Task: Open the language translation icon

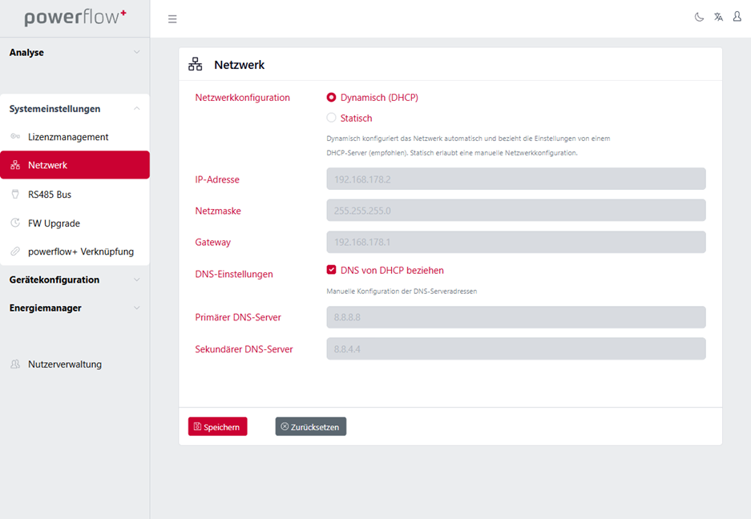Action: [x=718, y=18]
